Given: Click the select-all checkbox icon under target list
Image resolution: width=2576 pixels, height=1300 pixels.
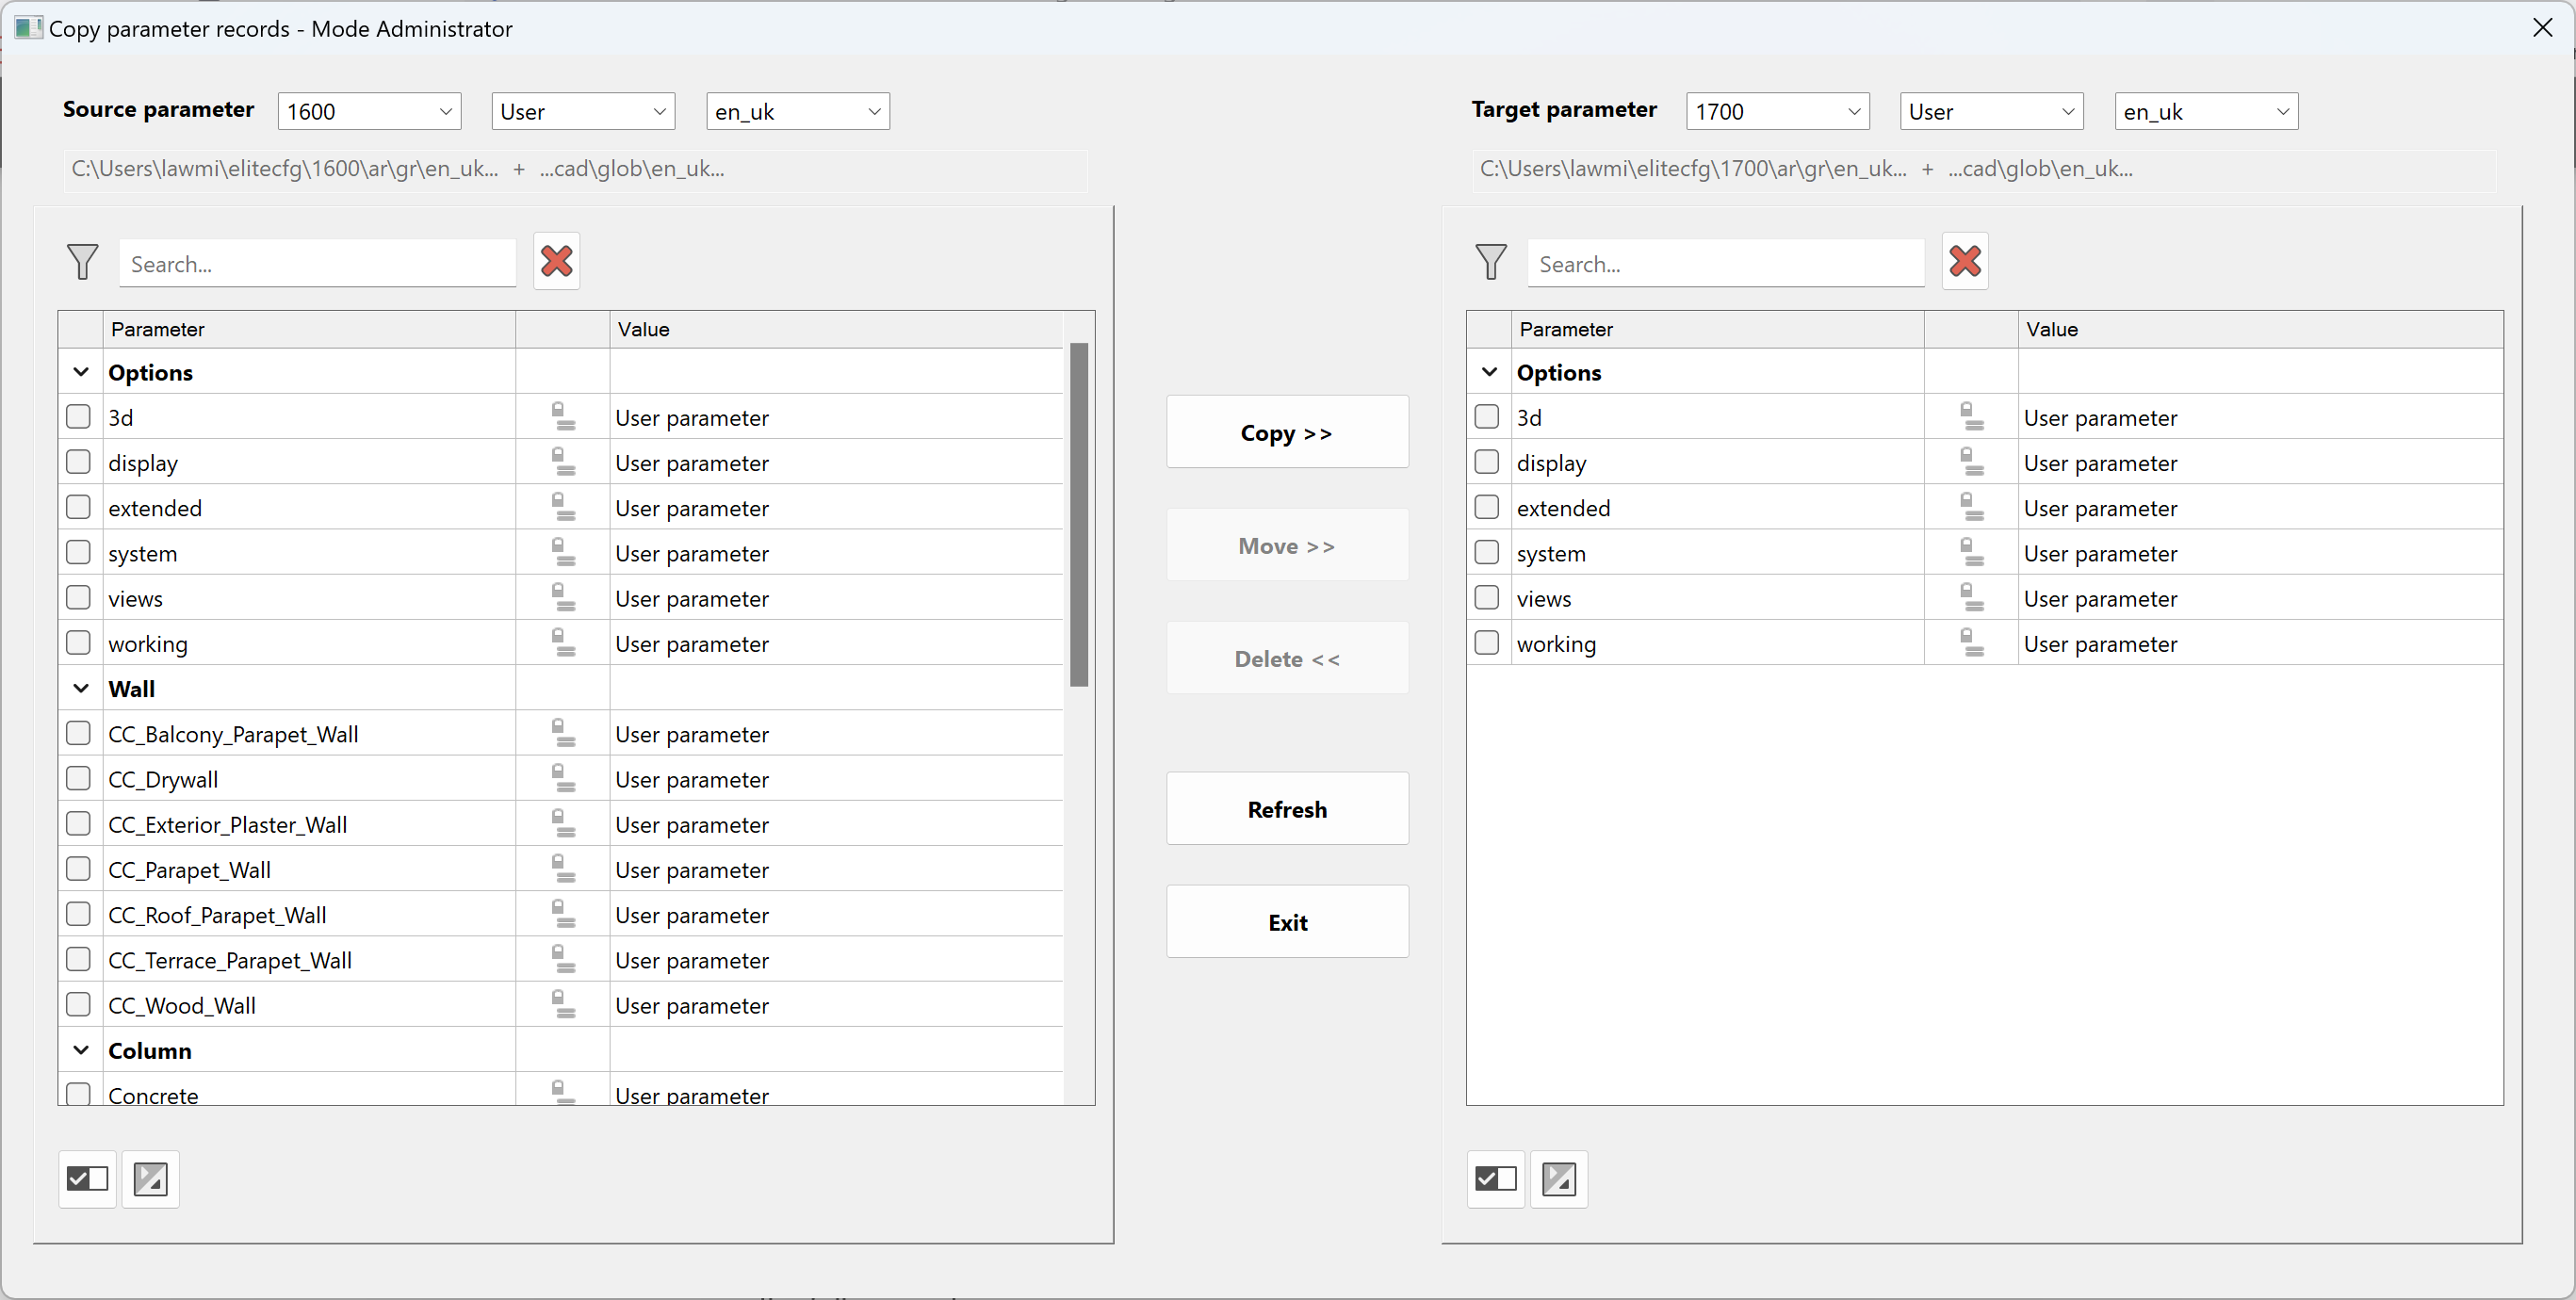Looking at the screenshot, I should pyautogui.click(x=1496, y=1179).
